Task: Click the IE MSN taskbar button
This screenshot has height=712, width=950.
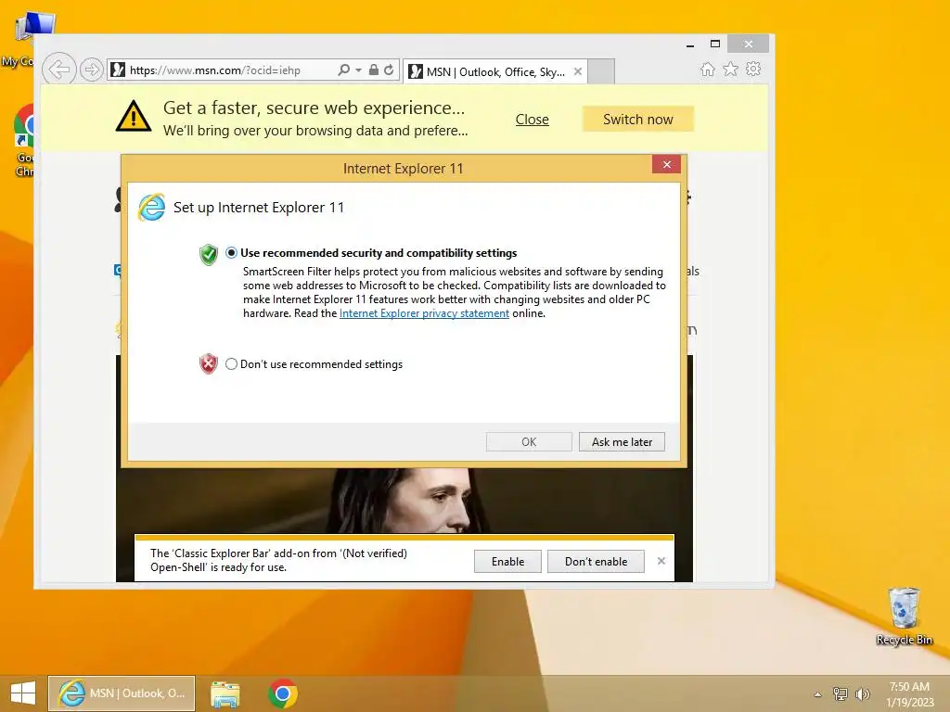Action: click(x=122, y=693)
